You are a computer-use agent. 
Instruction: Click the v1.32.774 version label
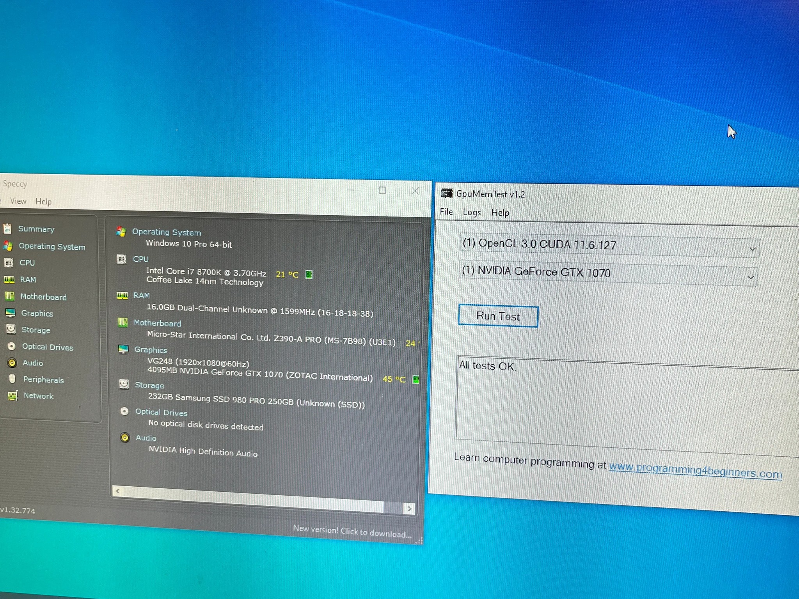tap(18, 510)
